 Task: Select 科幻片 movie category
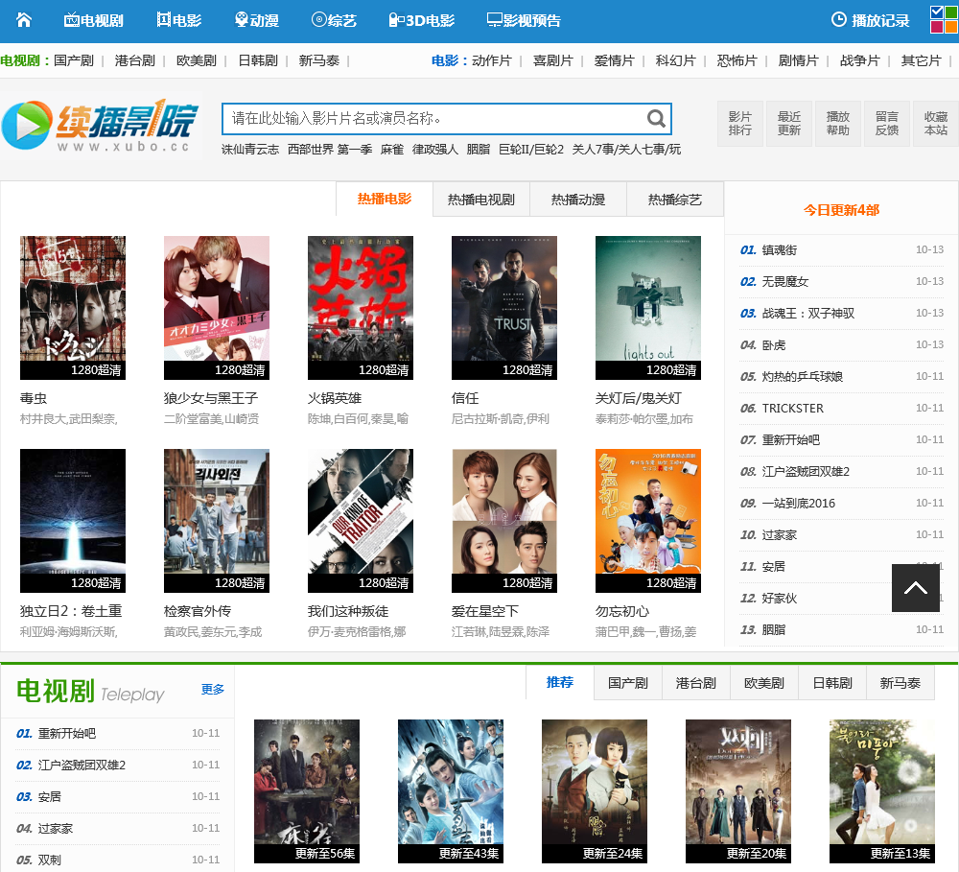click(x=675, y=60)
